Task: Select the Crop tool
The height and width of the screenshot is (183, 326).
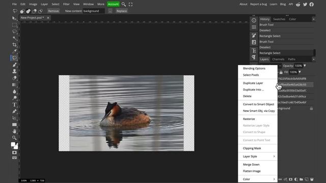Action: tap(14, 45)
